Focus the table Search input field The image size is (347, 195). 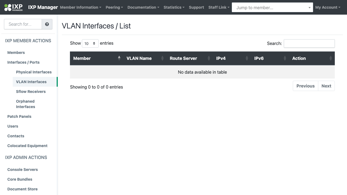tap(309, 43)
